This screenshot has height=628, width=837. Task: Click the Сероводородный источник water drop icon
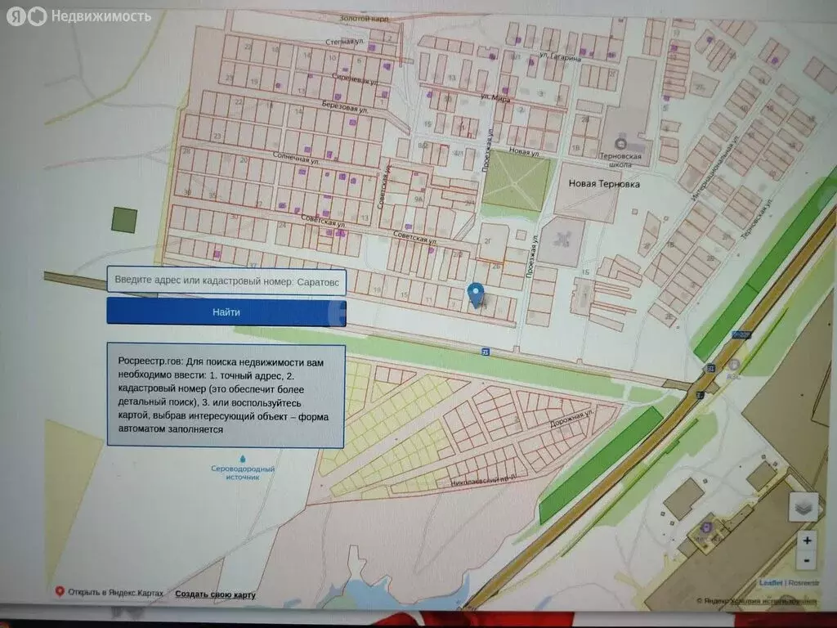243,459
